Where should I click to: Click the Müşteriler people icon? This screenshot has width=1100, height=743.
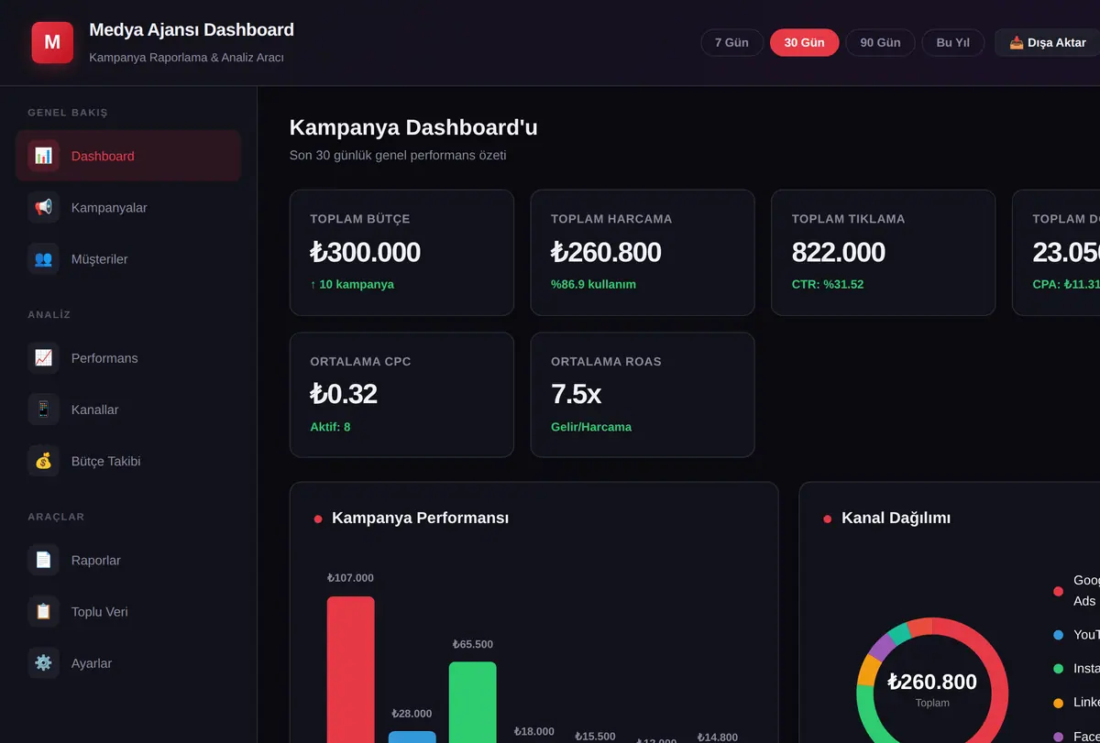point(43,258)
